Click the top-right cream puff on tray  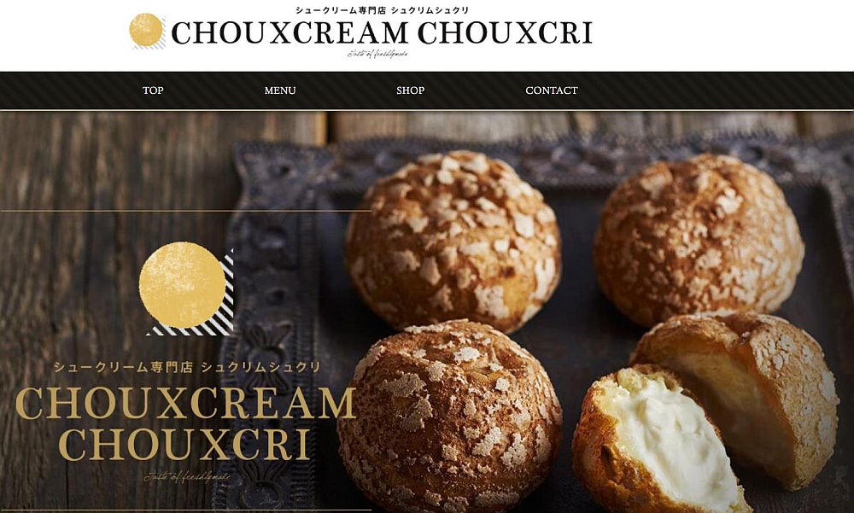tap(699, 238)
